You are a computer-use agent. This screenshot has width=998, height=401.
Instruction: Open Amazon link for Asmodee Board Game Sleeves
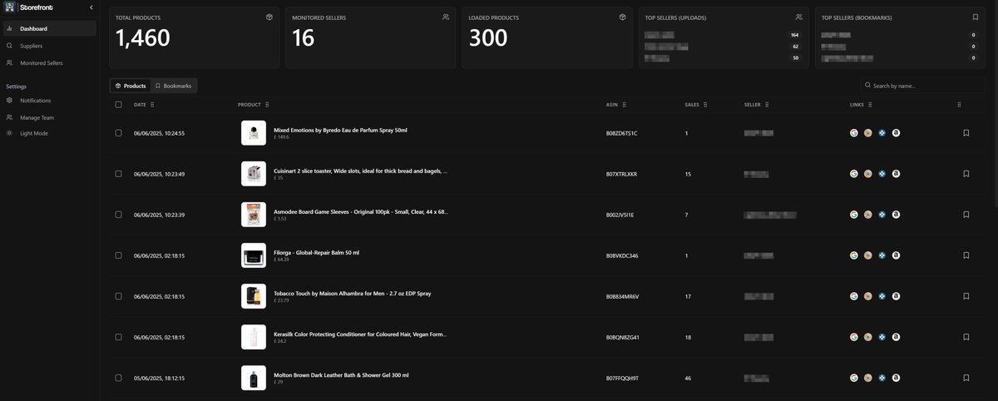click(x=896, y=215)
